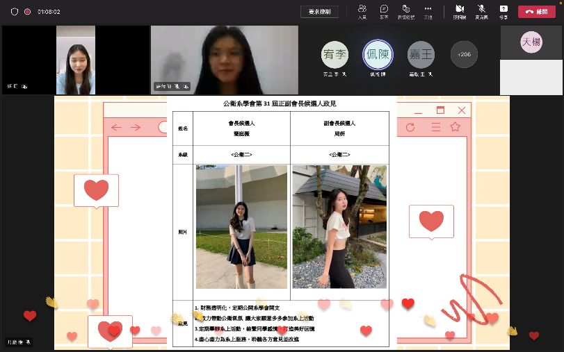Click the left participant video tile
This screenshot has width=564, height=352.
pyautogui.click(x=75, y=60)
